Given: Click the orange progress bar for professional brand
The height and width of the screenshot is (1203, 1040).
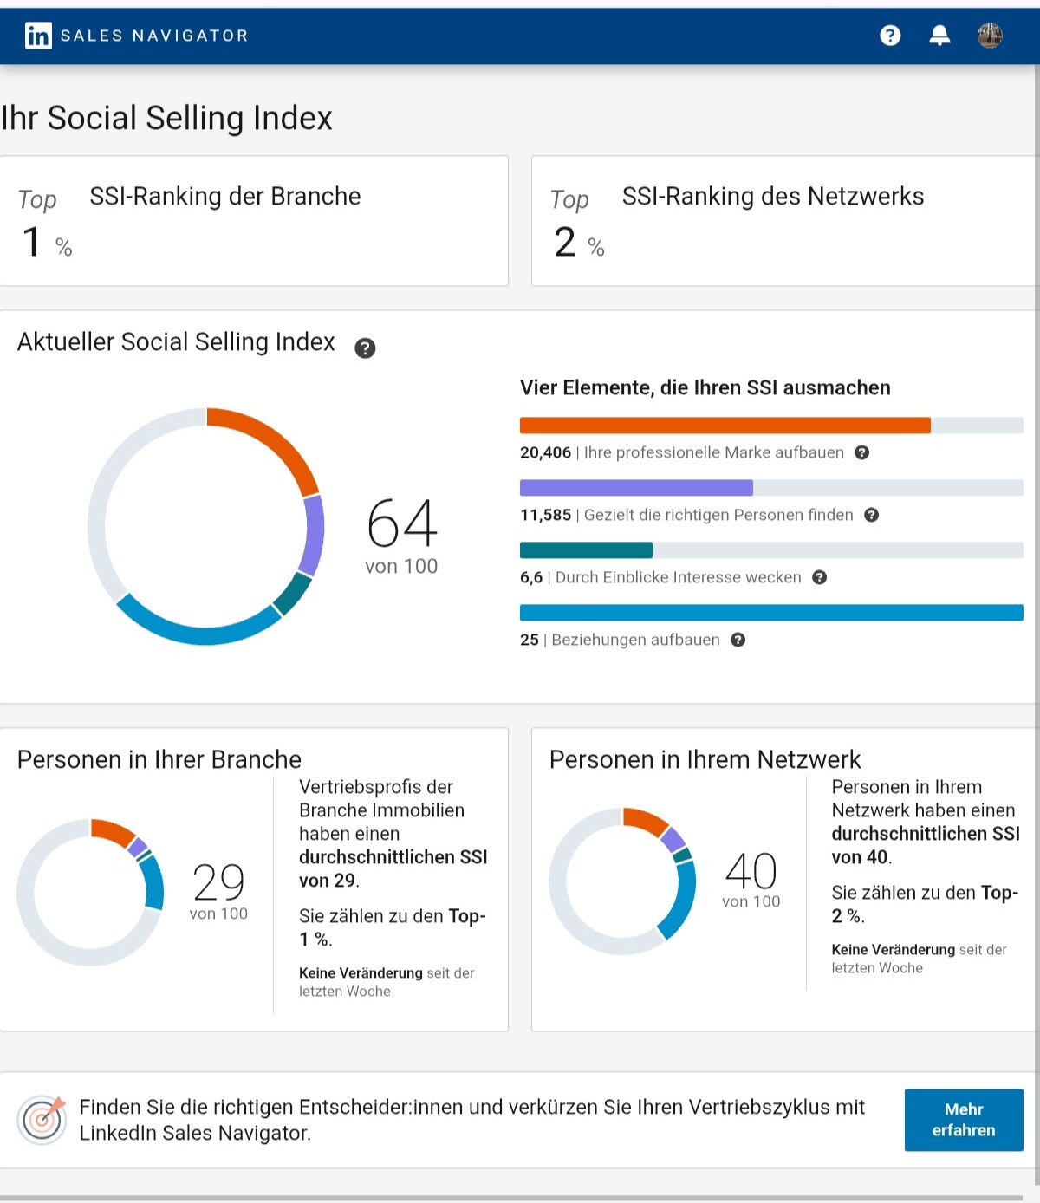Looking at the screenshot, I should [x=725, y=425].
